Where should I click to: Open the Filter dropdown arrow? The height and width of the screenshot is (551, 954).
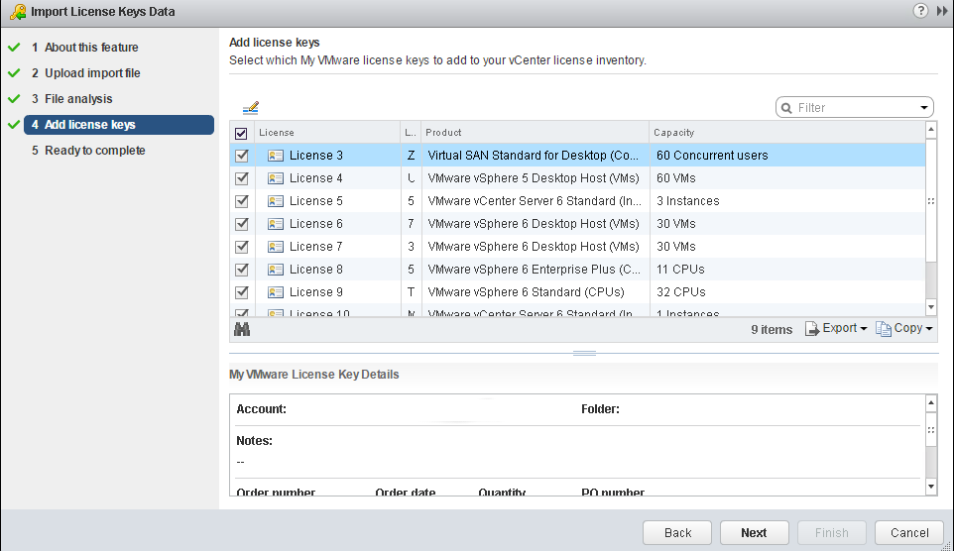pyautogui.click(x=924, y=108)
